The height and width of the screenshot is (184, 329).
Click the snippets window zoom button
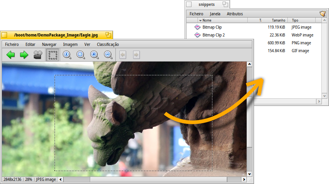pos(225,4)
